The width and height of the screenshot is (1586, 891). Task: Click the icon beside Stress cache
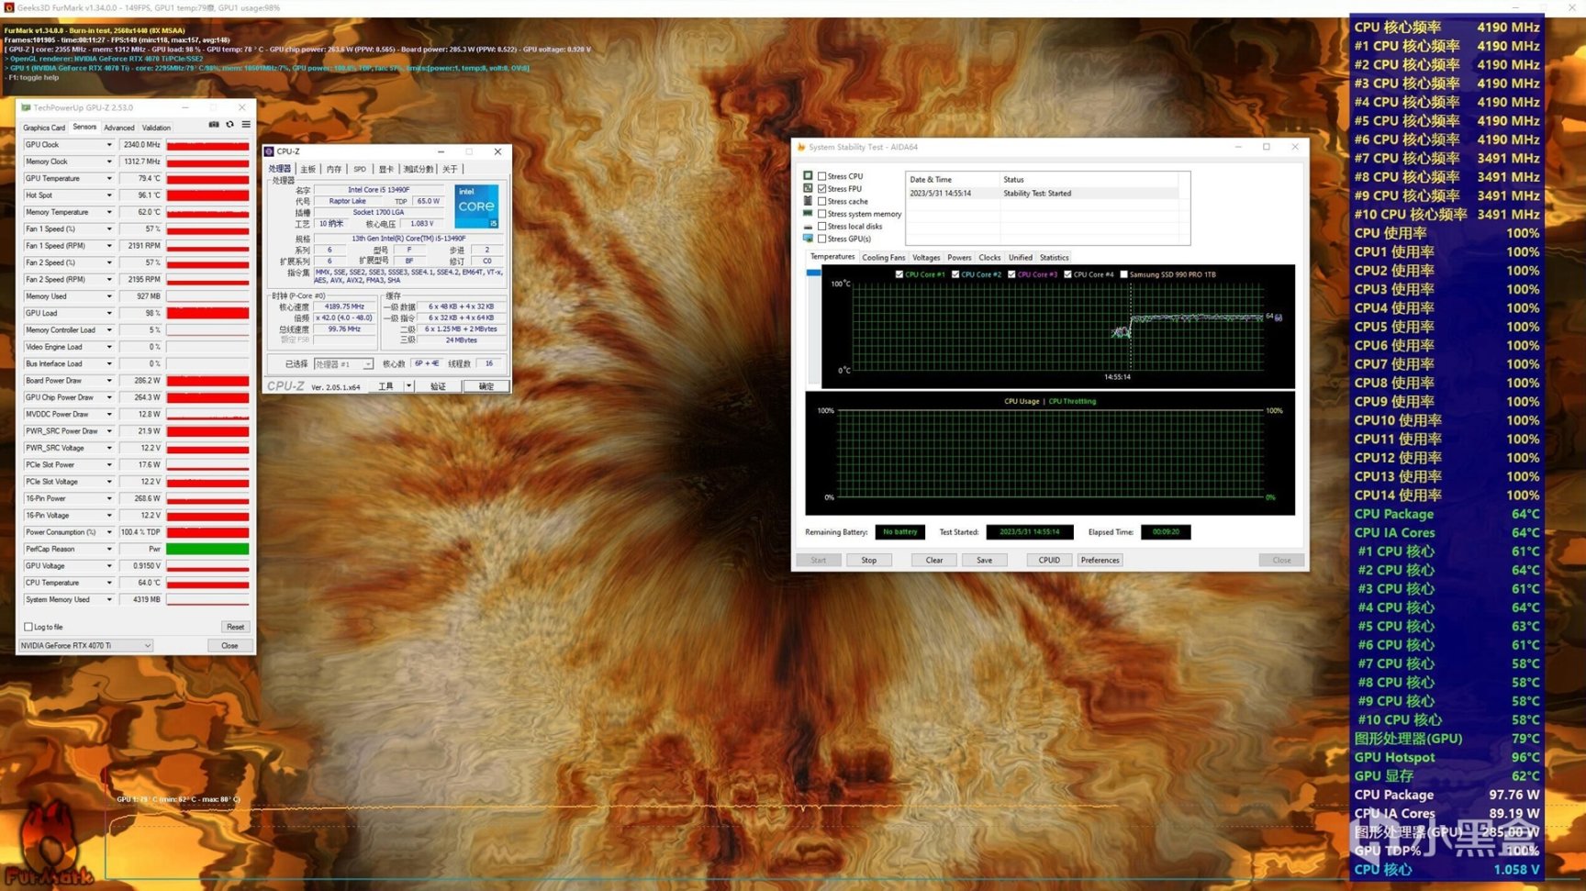pyautogui.click(x=808, y=201)
